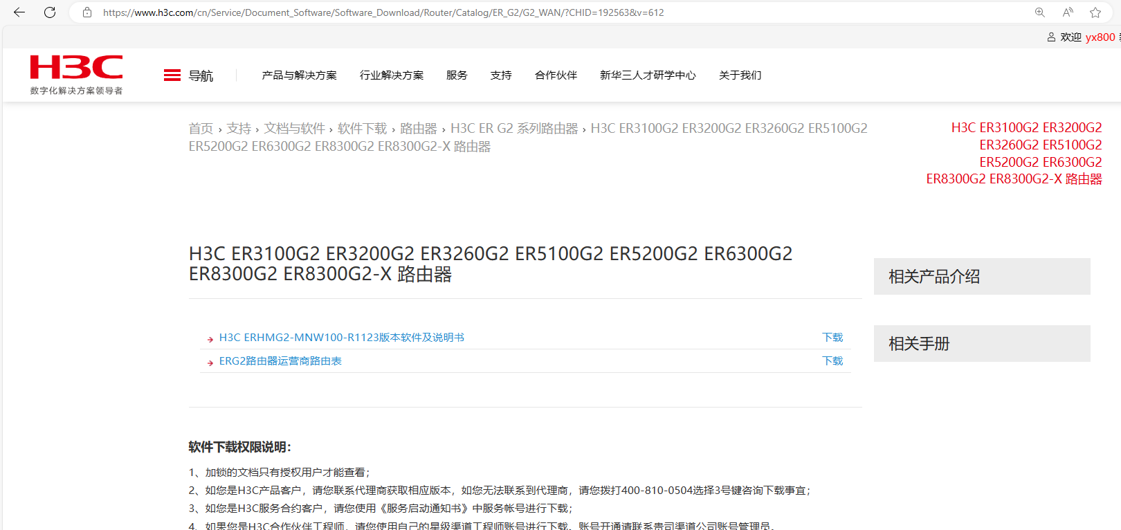Click 下载 for ERG2路由器运营商路由表

coord(832,361)
